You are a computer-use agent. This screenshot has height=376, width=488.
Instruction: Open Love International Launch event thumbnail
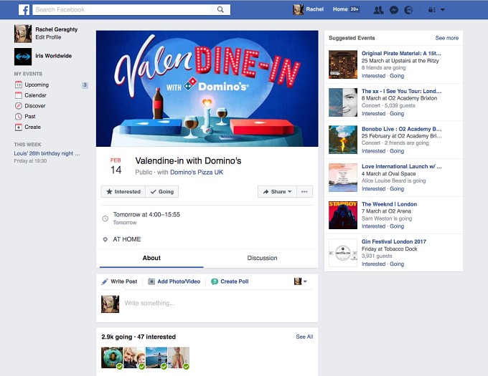pyautogui.click(x=343, y=178)
